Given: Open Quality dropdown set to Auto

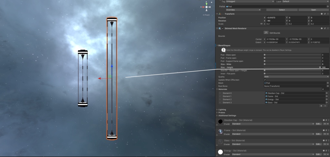Looking at the screenshot, I should pyautogui.click(x=296, y=77).
